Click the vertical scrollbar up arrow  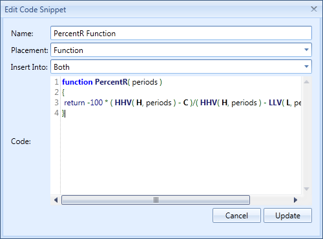point(306,82)
